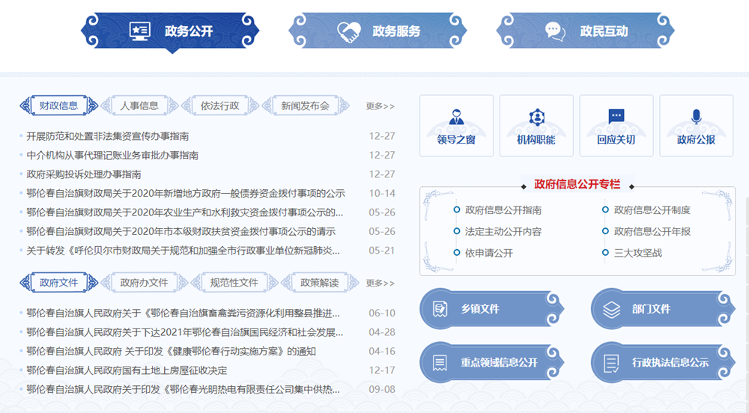Open the 政府信息公开年报 link
Viewport: 749px width, 413px height.
point(652,231)
